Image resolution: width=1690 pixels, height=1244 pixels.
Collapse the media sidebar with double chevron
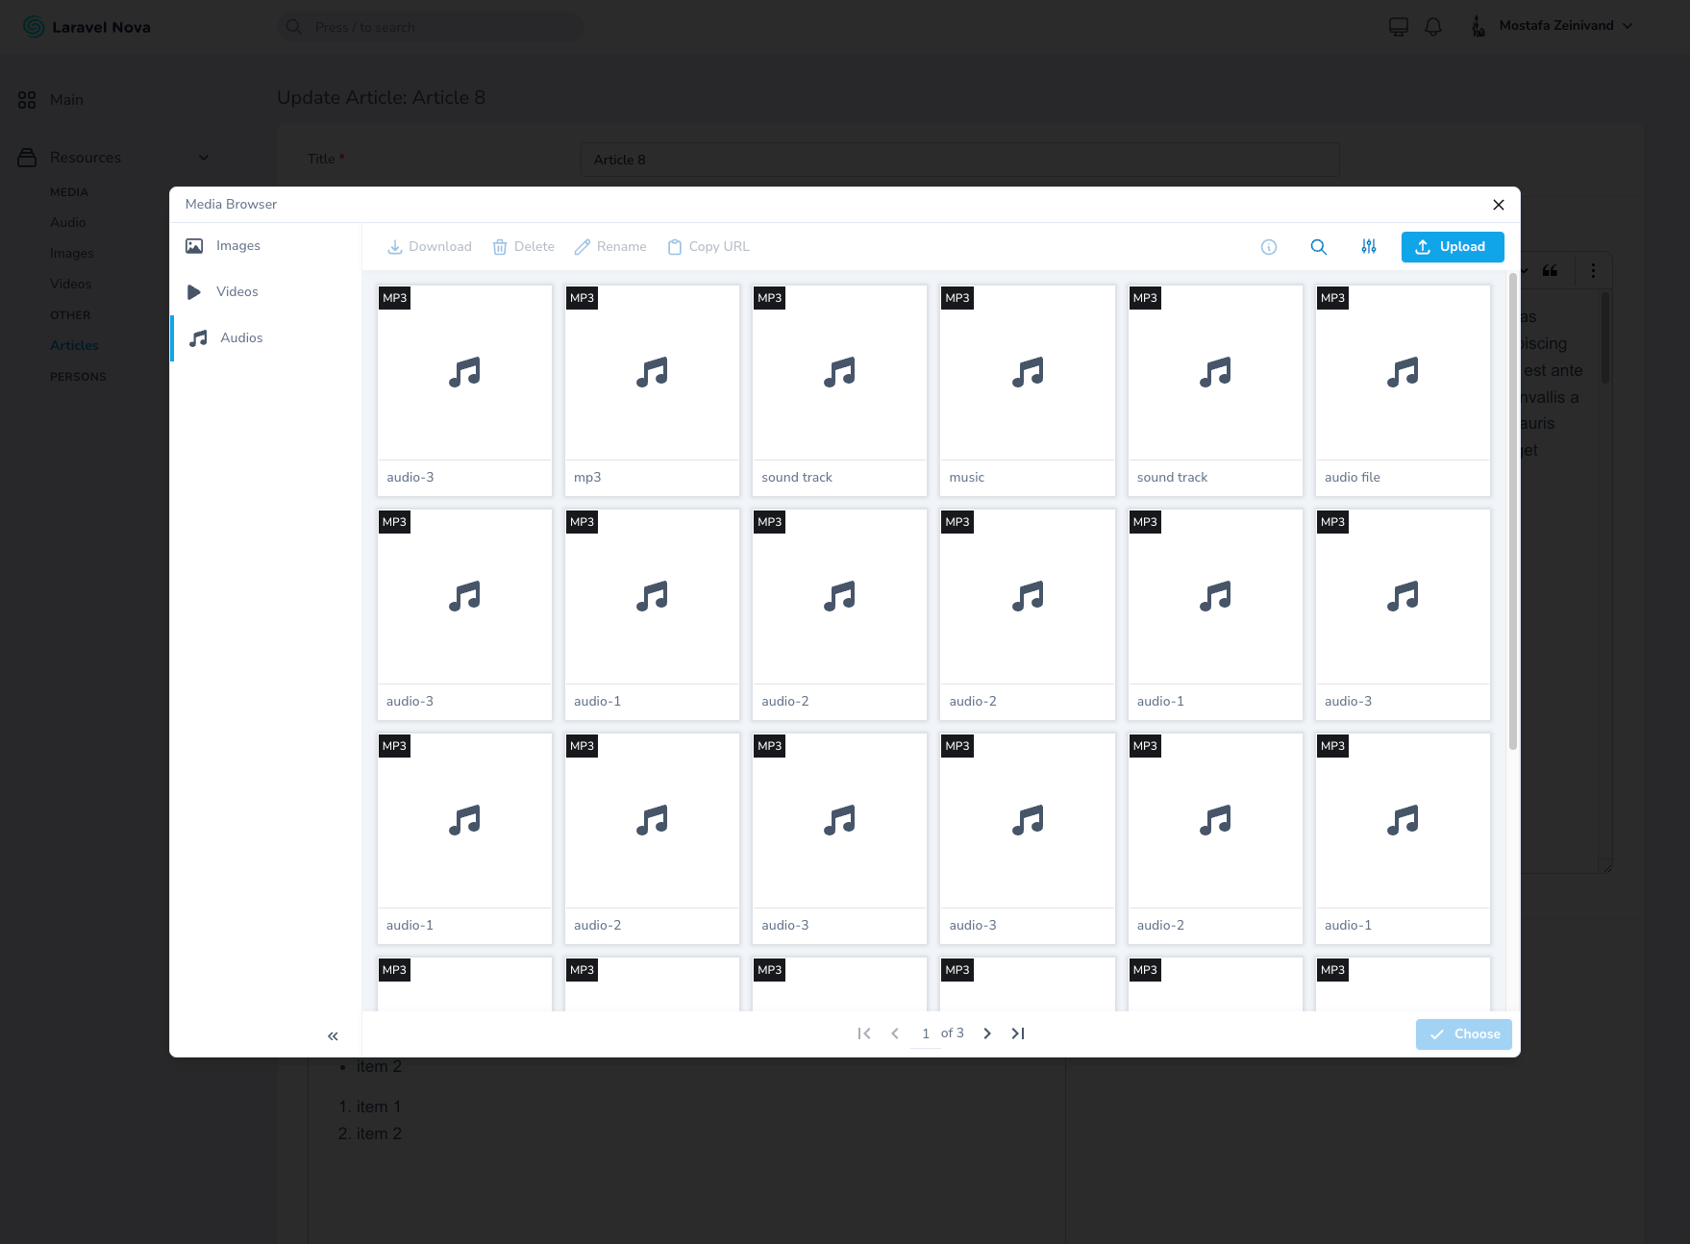333,1035
